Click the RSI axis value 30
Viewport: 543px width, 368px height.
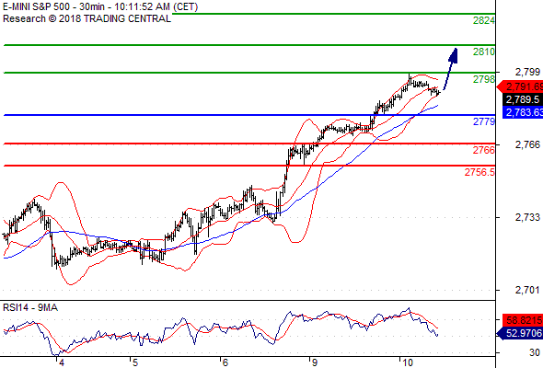click(535, 352)
